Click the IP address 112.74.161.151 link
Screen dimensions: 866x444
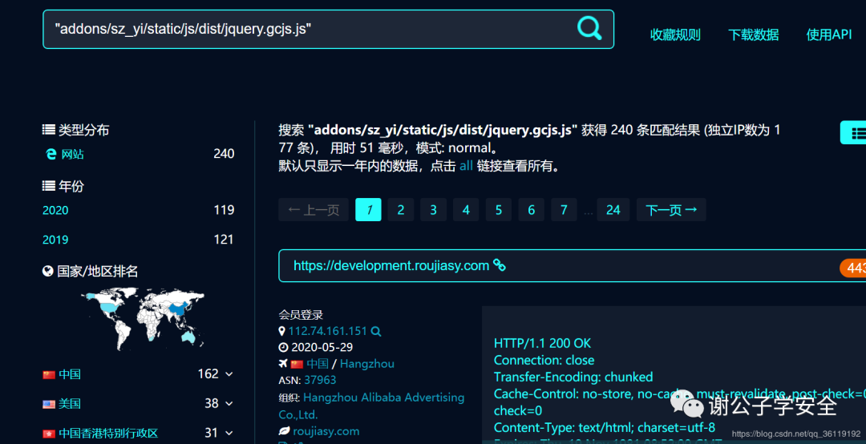tap(327, 331)
